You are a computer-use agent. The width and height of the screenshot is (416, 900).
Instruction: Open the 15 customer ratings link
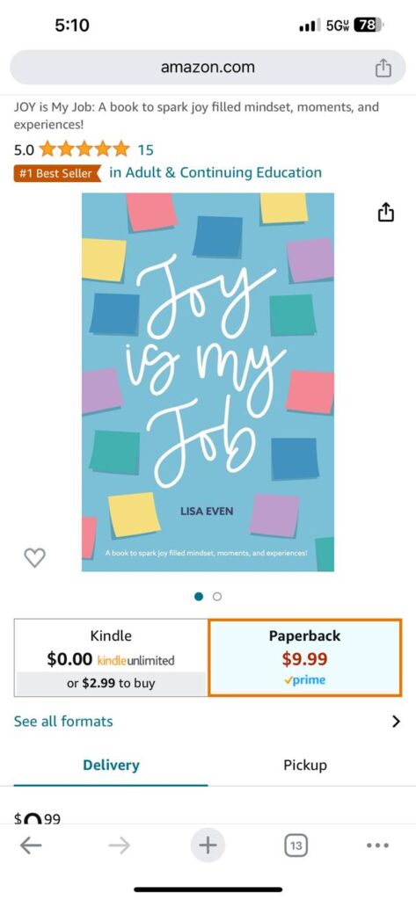146,149
